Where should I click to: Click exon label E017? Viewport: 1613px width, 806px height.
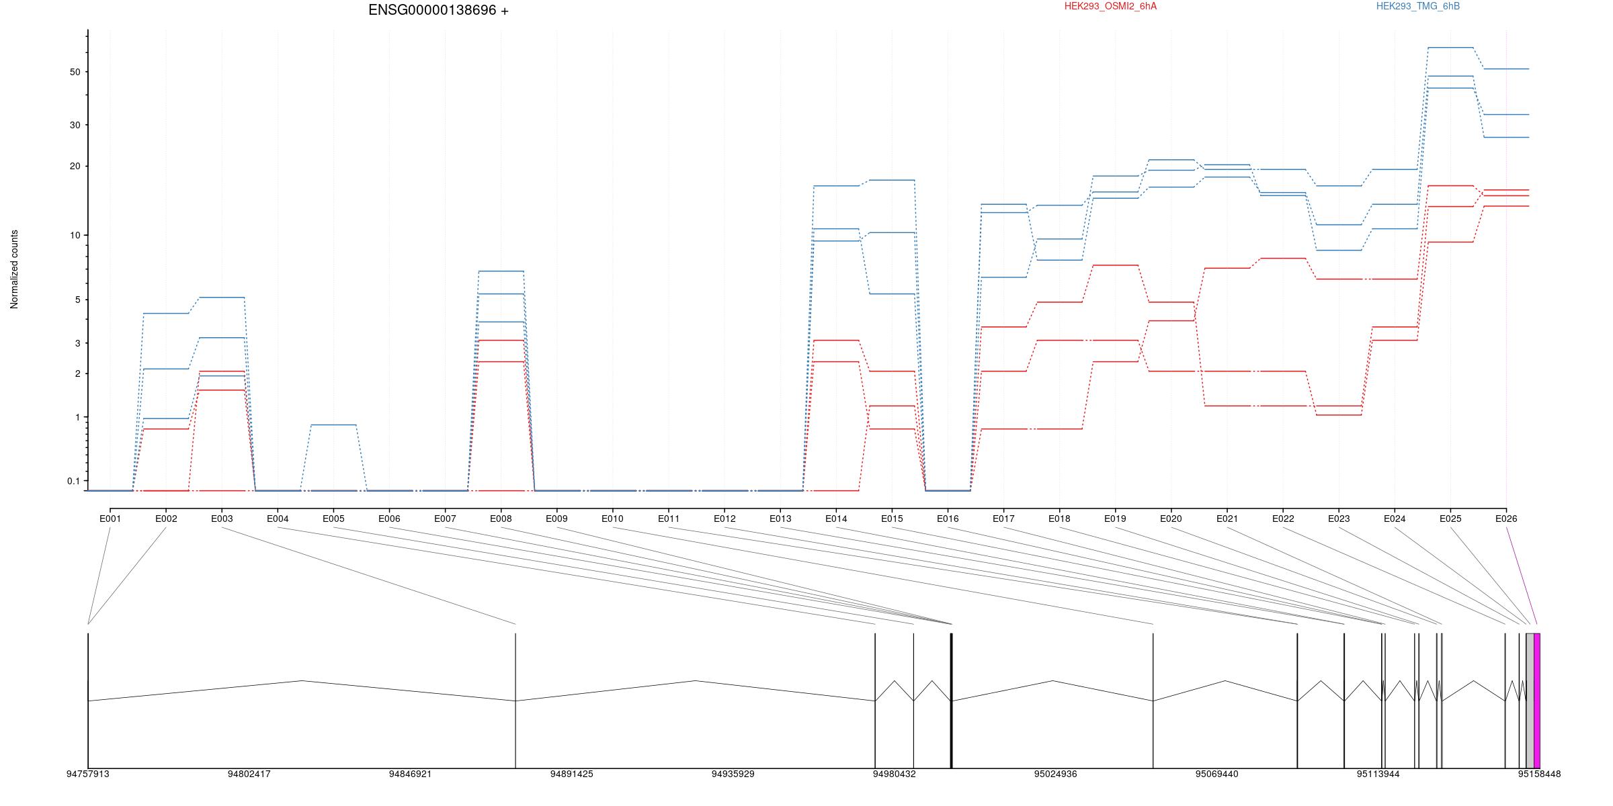point(1003,519)
